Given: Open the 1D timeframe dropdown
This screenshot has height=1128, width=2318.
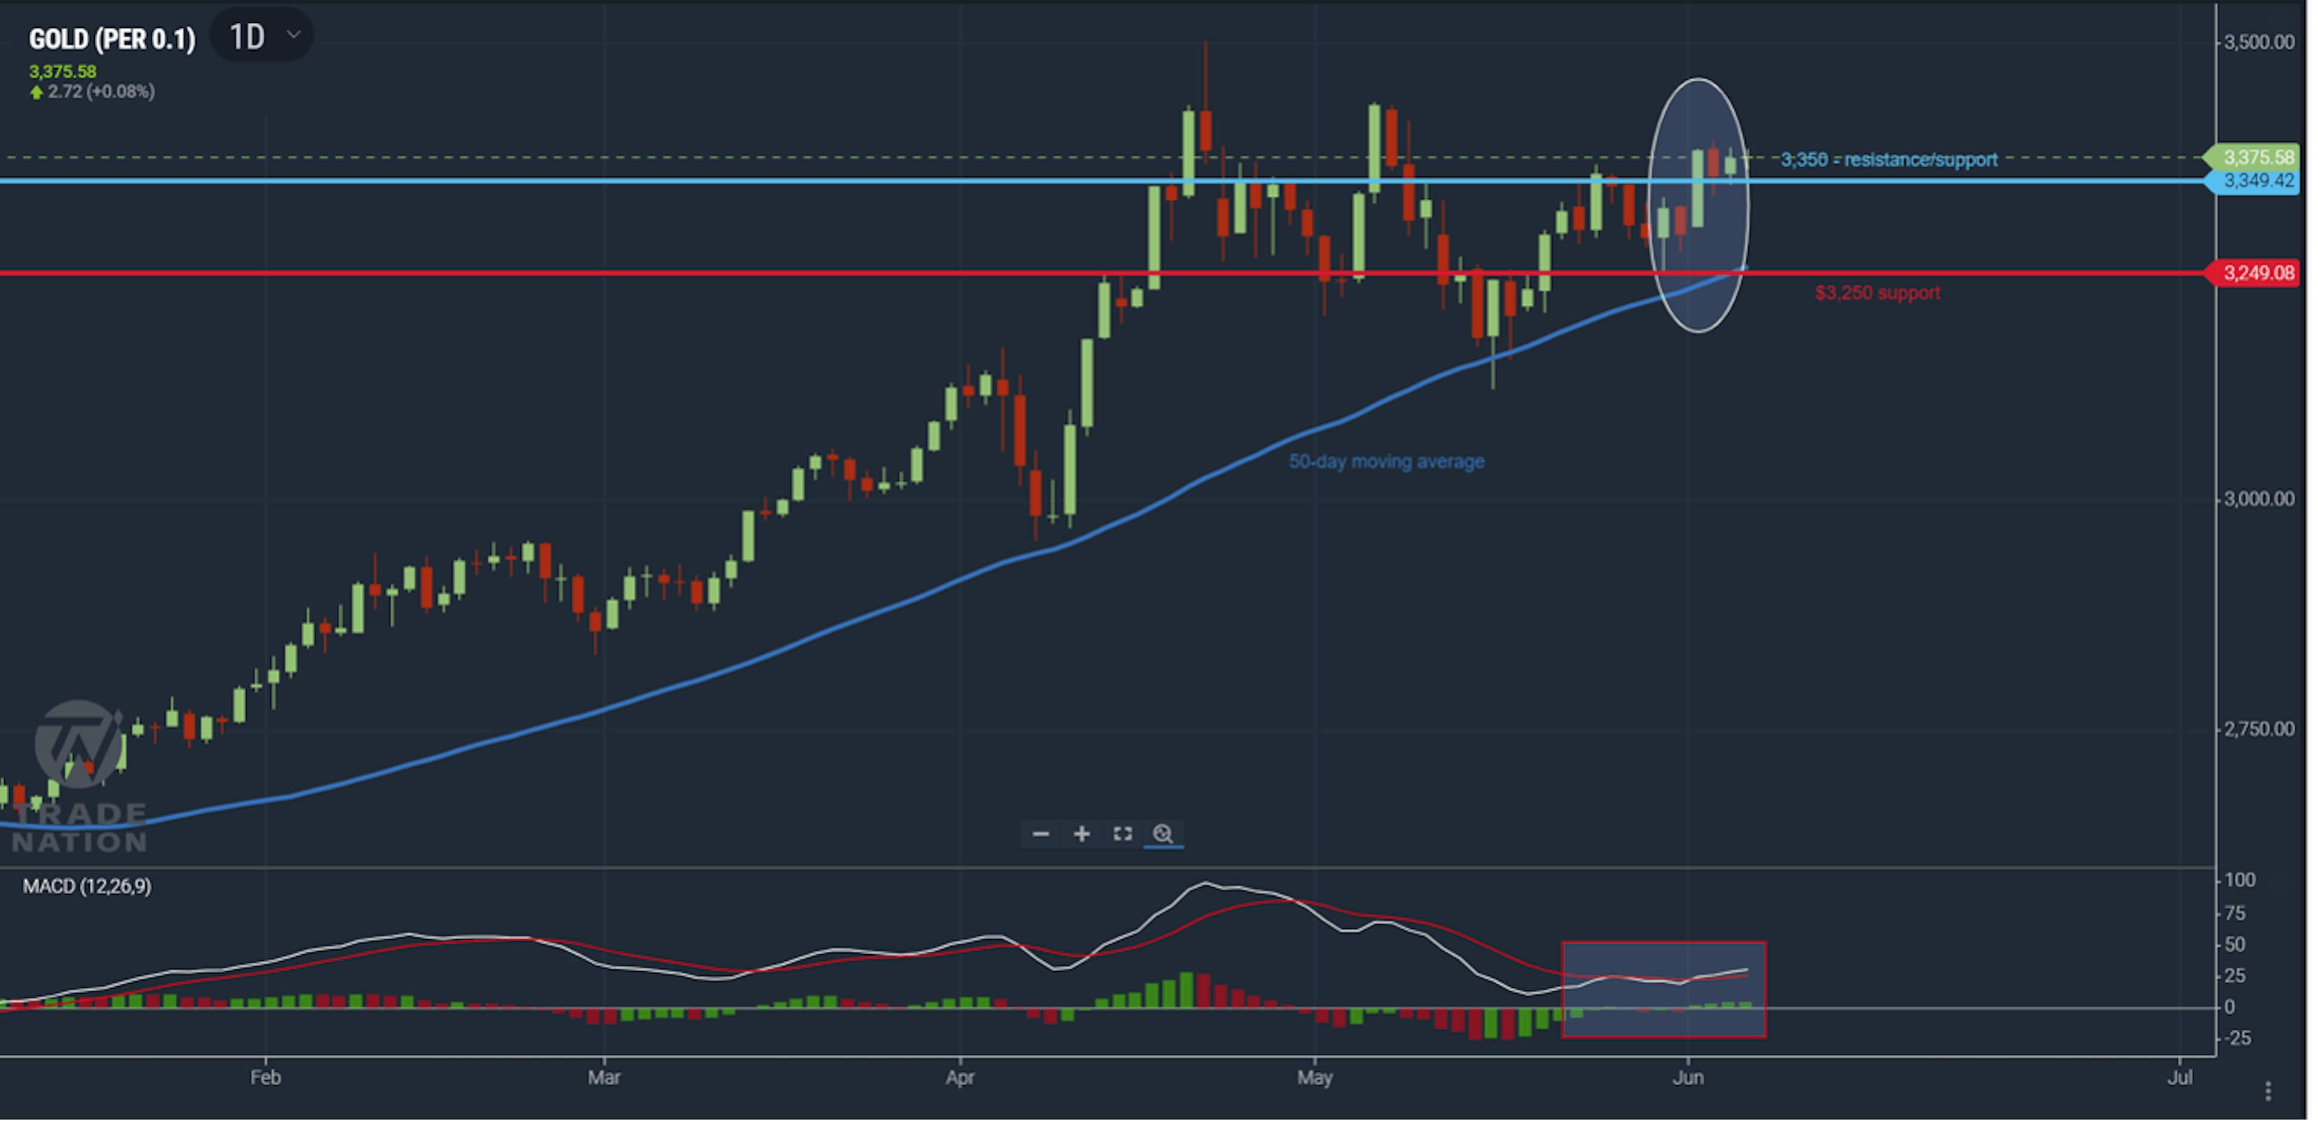Looking at the screenshot, I should (x=262, y=36).
